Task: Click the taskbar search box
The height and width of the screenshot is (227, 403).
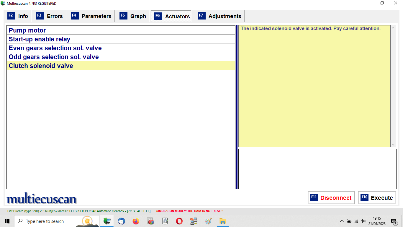Action: pos(57,221)
